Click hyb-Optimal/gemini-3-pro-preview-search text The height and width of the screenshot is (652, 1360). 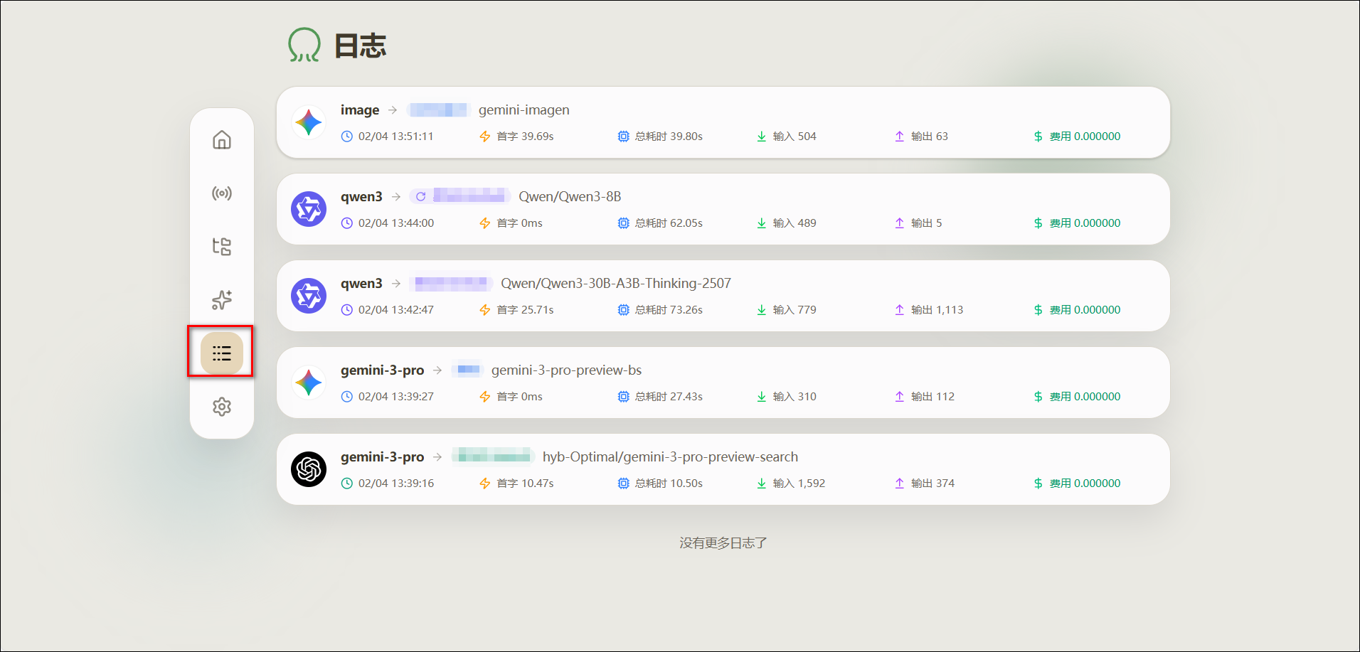[670, 457]
